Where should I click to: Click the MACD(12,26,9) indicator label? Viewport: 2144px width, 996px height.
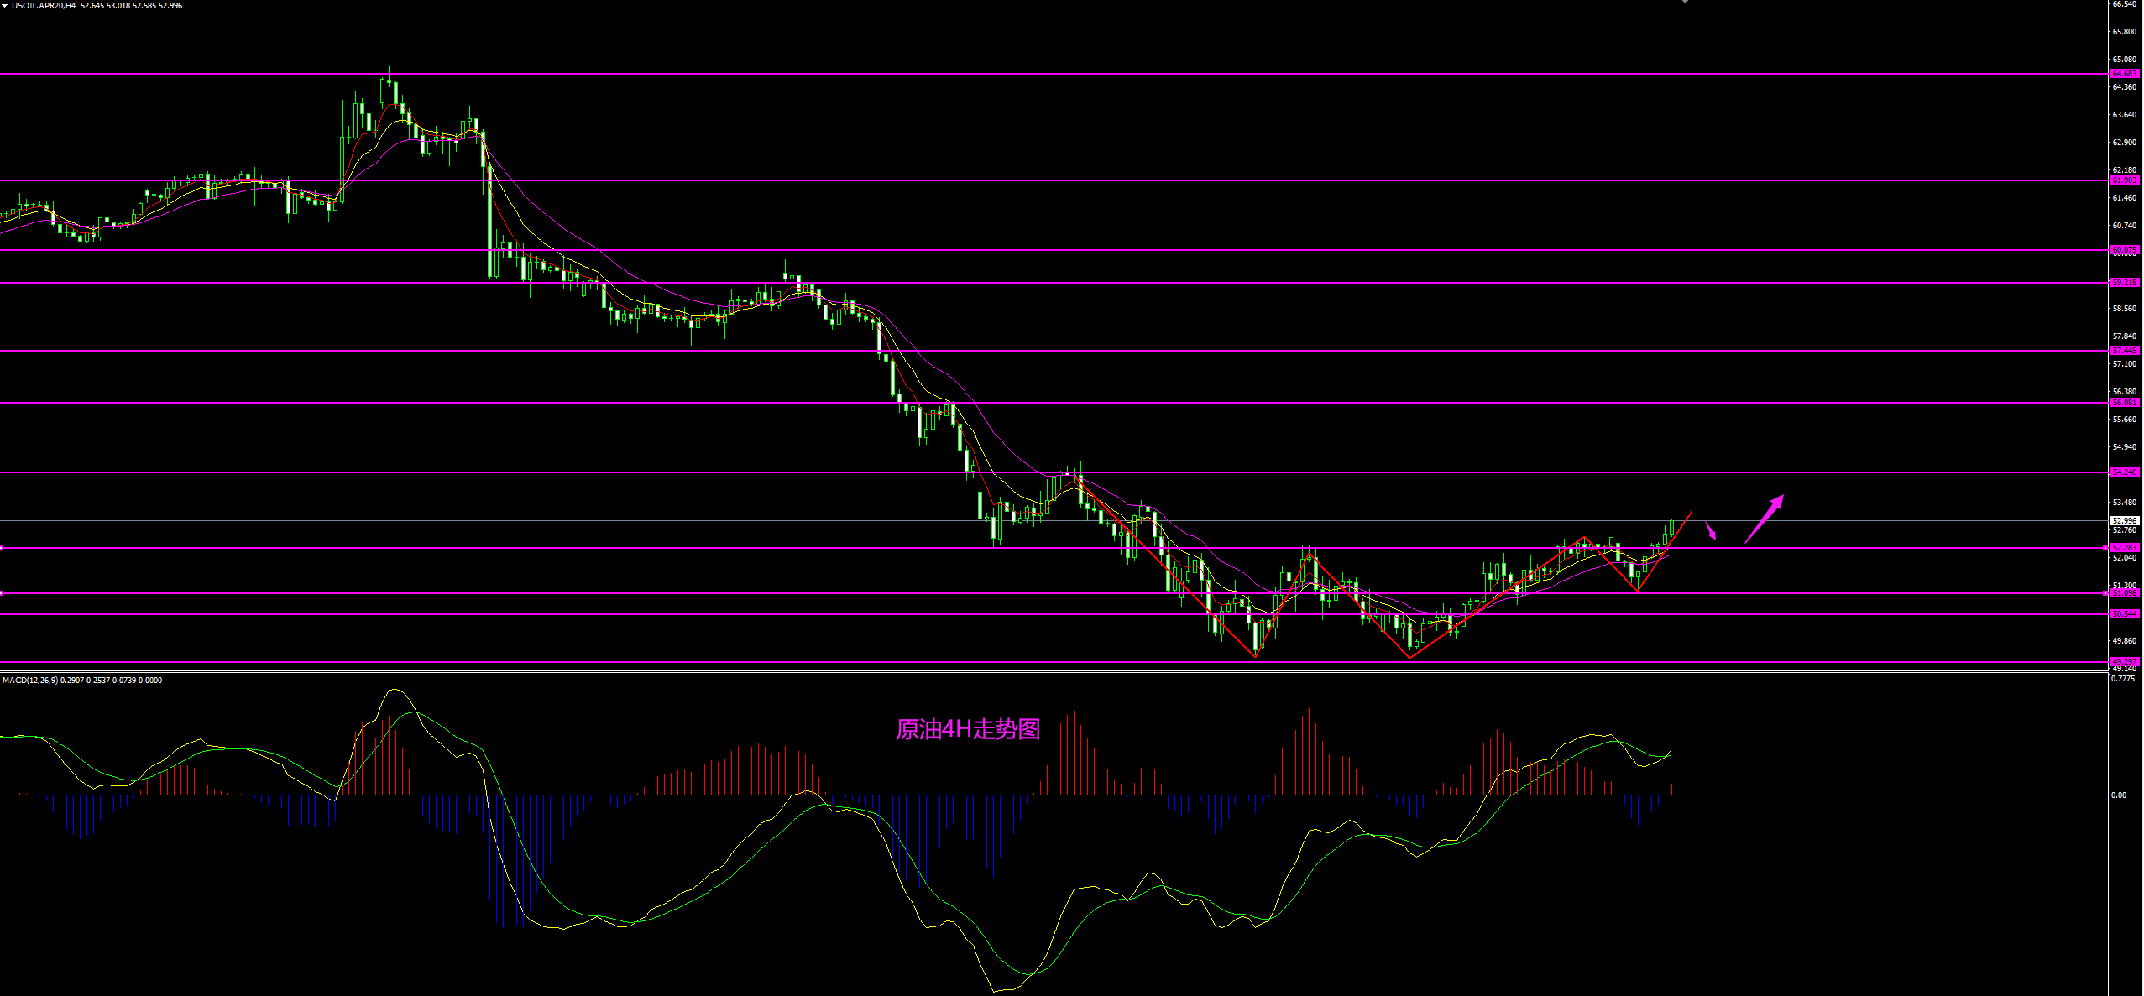(x=30, y=681)
